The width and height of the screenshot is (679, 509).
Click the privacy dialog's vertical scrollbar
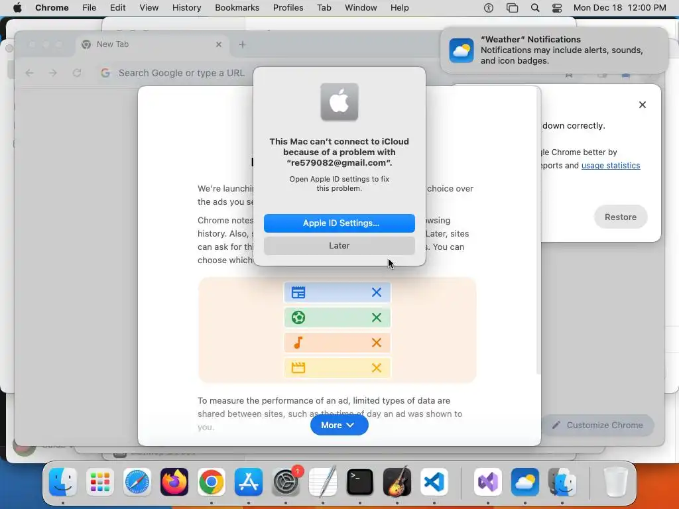click(x=538, y=231)
